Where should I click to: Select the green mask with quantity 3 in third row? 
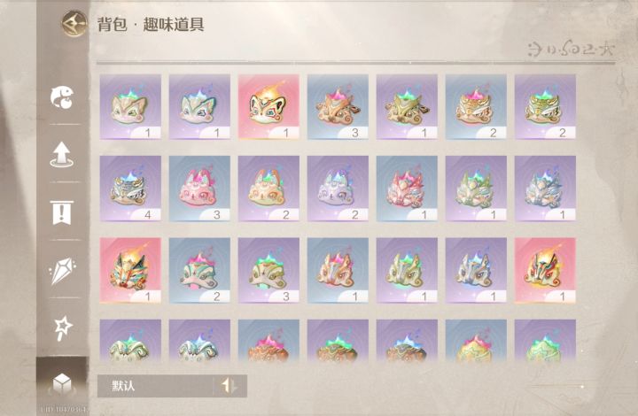pos(268,271)
